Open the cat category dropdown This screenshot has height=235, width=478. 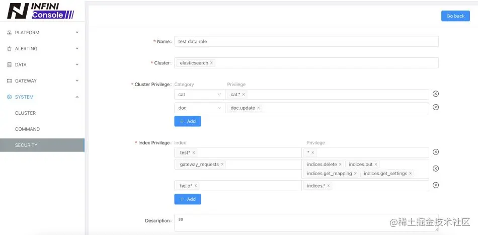pos(199,95)
